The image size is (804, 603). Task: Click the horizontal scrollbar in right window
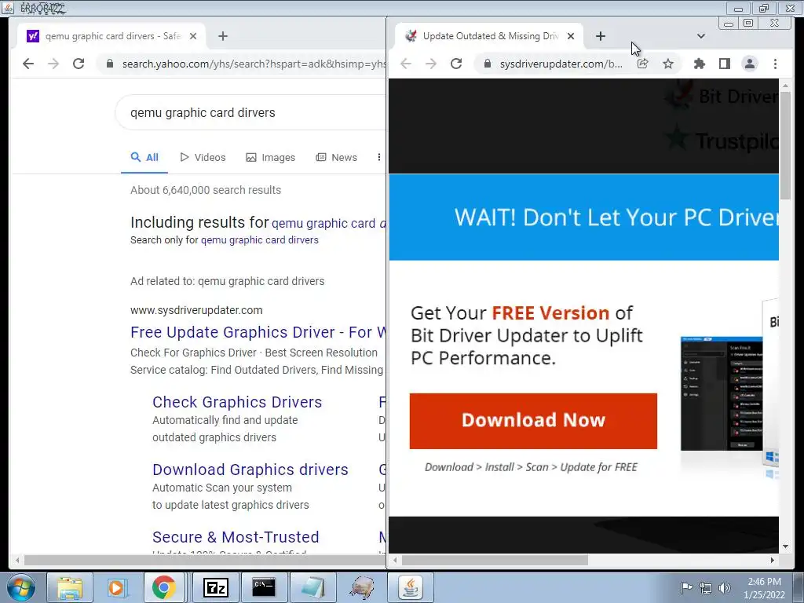[495, 560]
